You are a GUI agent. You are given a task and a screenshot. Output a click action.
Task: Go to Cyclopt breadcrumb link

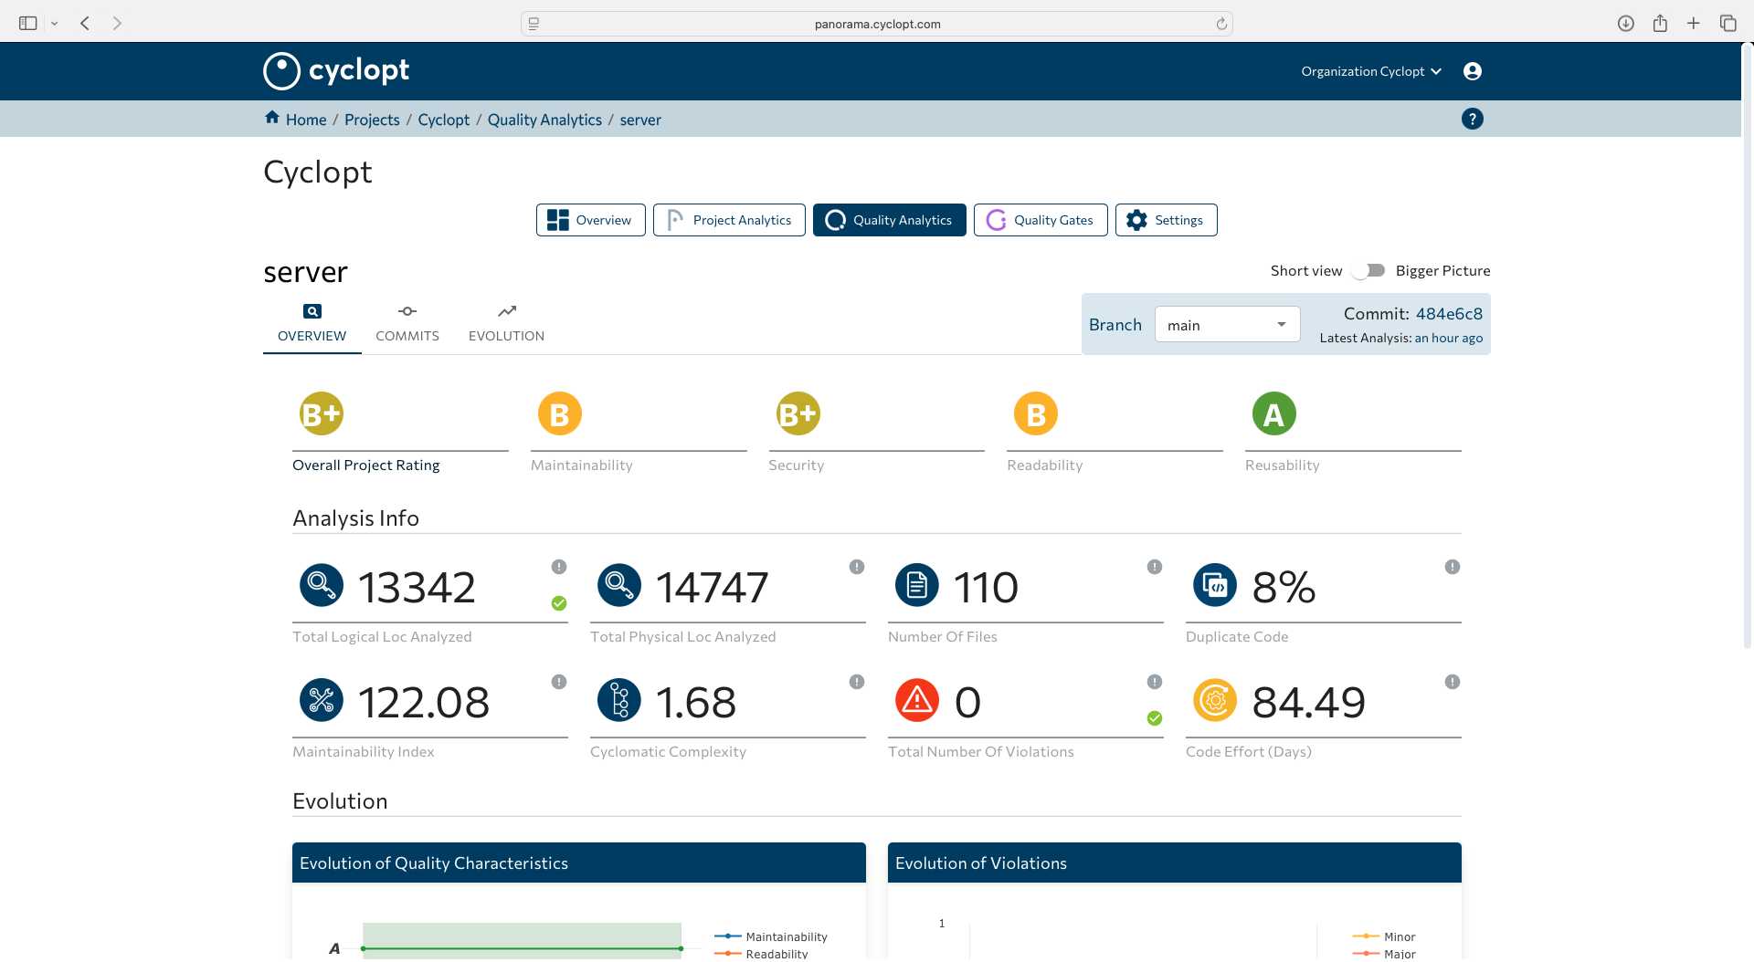tap(444, 120)
